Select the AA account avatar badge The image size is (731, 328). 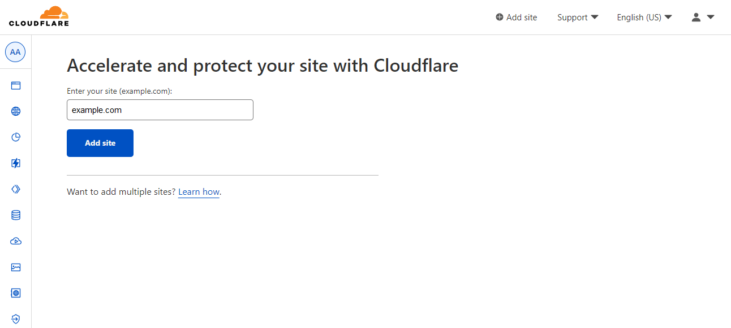tap(15, 51)
